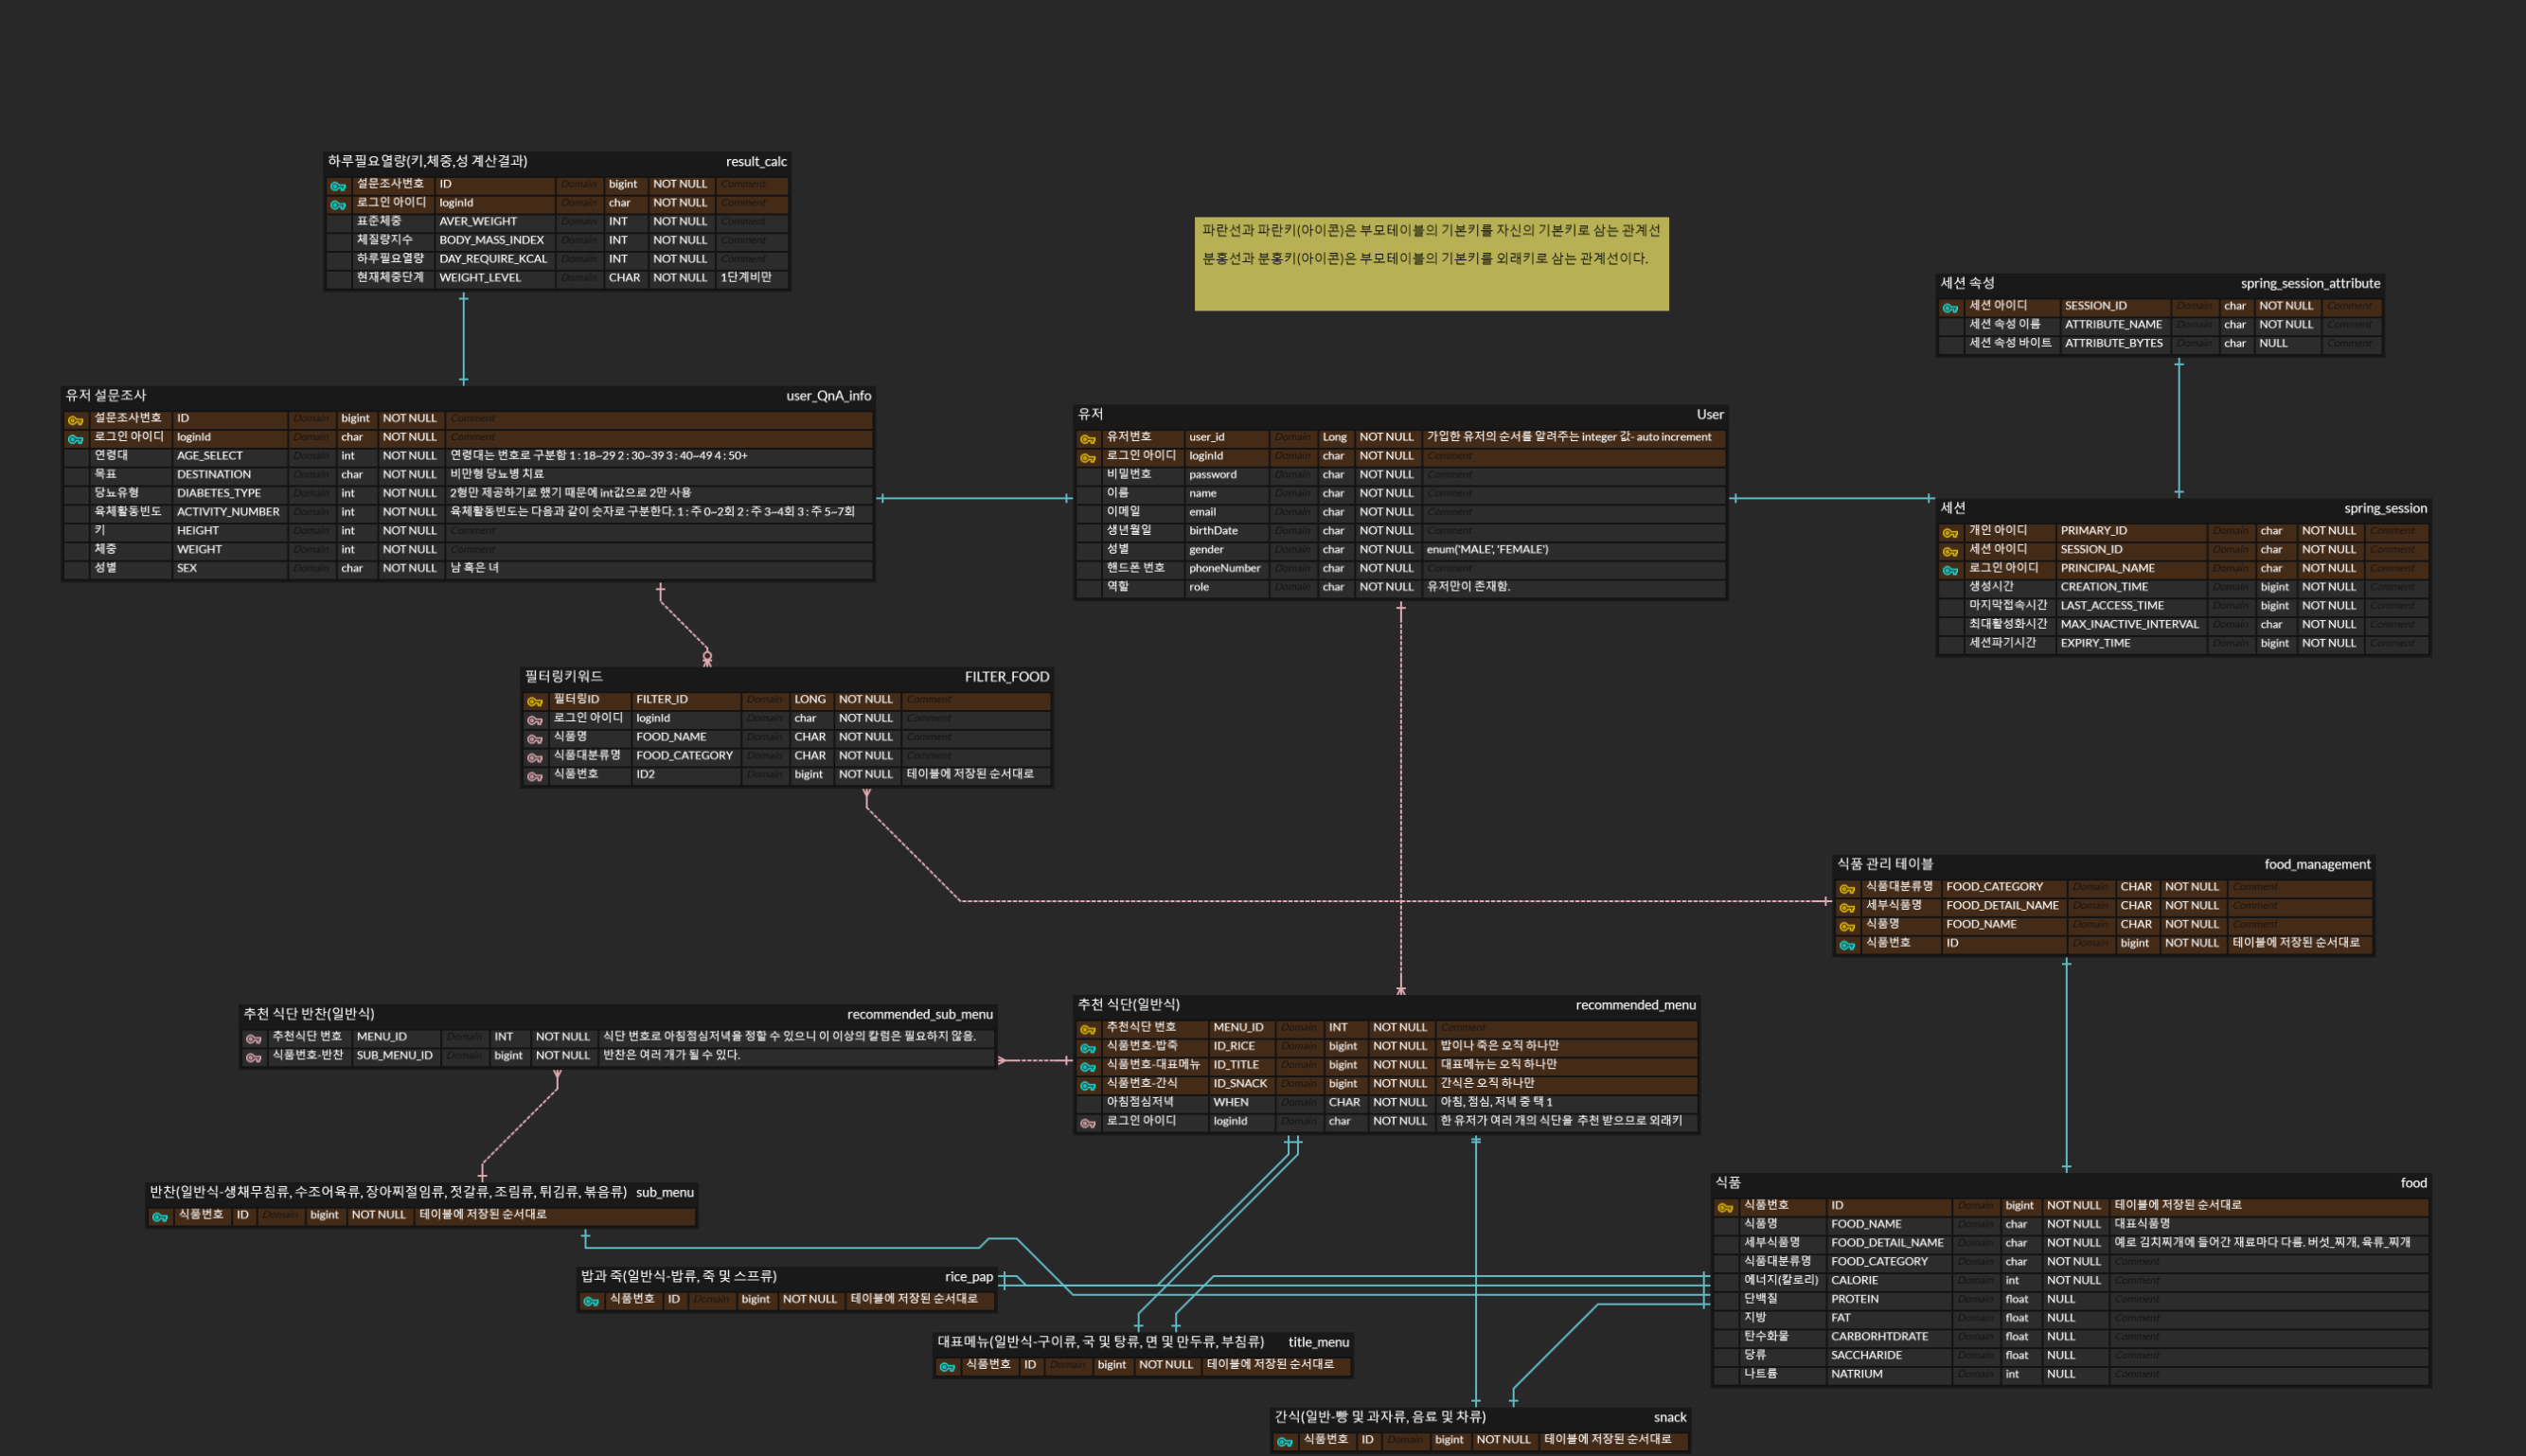Screen dimensions: 2526x1456
Task: Click key icon of recommended_menu ID_SNACK row
Action: [x=1088, y=1086]
